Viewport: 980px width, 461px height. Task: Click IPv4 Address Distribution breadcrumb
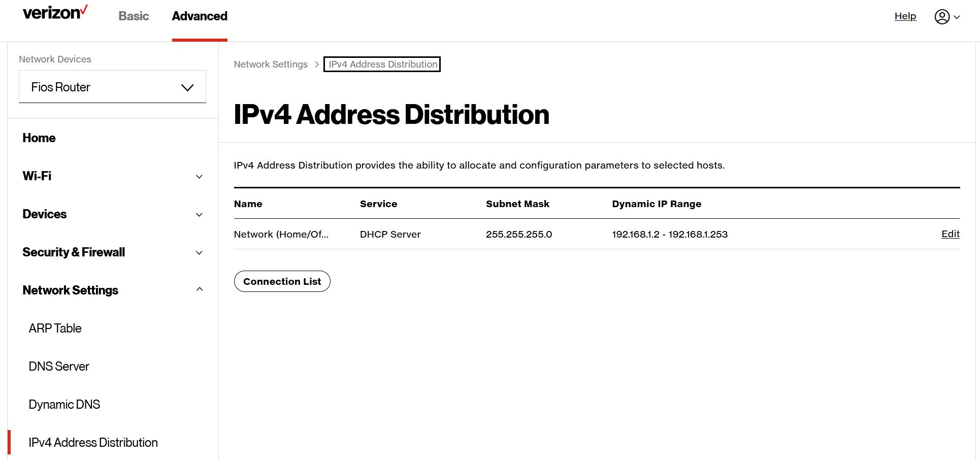coord(382,64)
